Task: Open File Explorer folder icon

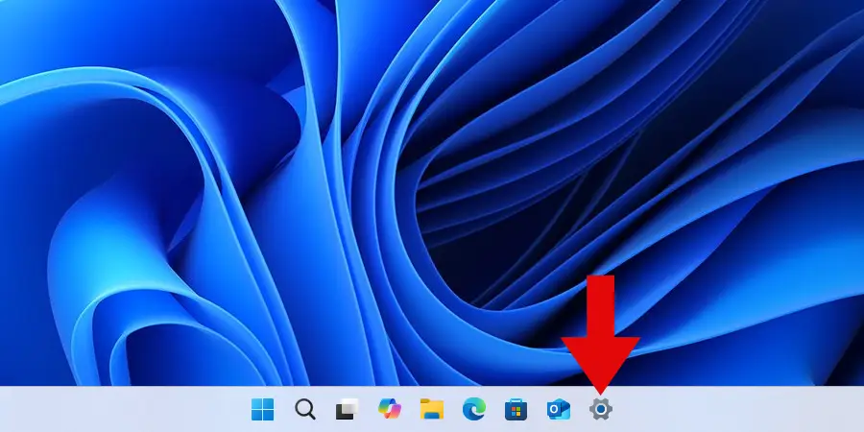Action: pos(432,410)
